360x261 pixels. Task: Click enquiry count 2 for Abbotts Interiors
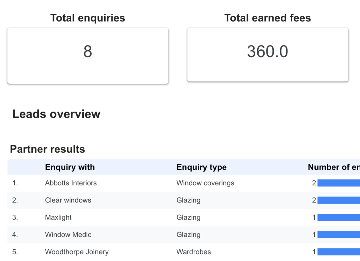click(x=314, y=183)
